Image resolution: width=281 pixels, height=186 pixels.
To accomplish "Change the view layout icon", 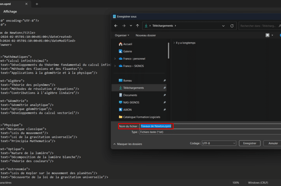I will click(267, 35).
